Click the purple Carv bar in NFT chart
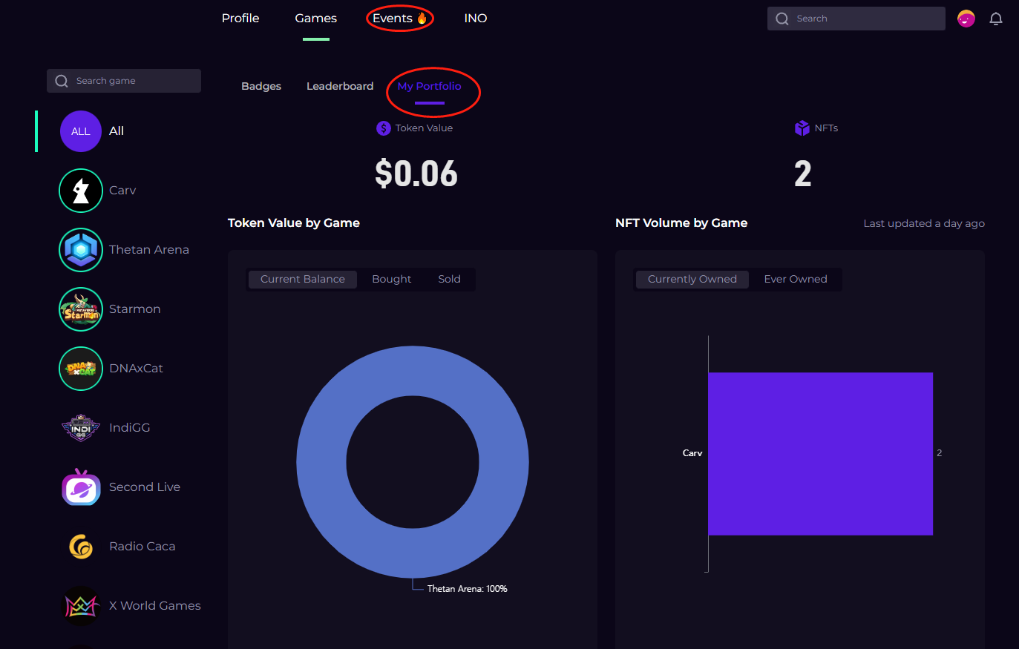The width and height of the screenshot is (1019, 649). coord(820,453)
